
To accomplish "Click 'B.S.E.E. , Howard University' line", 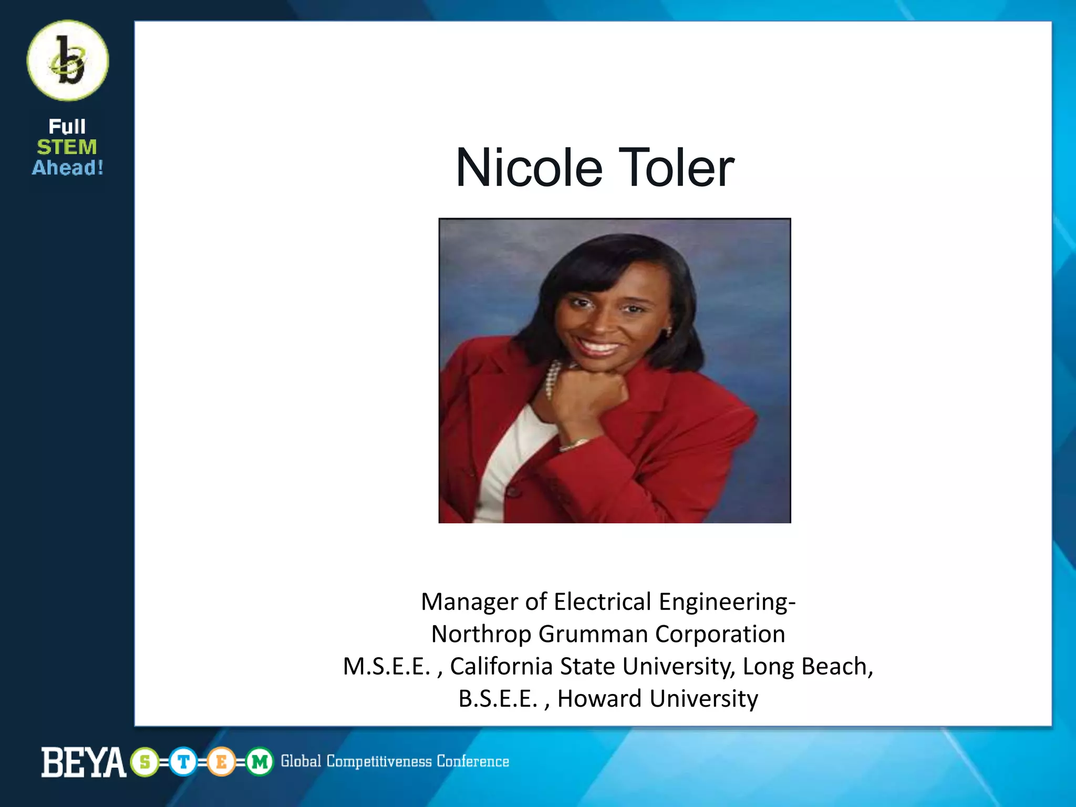I will pyautogui.click(x=608, y=699).
